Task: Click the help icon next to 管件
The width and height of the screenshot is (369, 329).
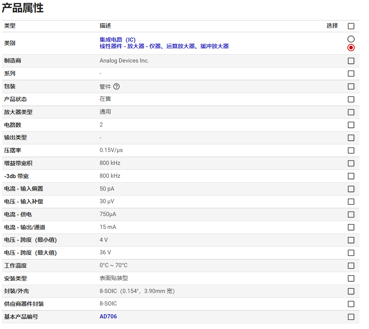Action: [x=116, y=86]
